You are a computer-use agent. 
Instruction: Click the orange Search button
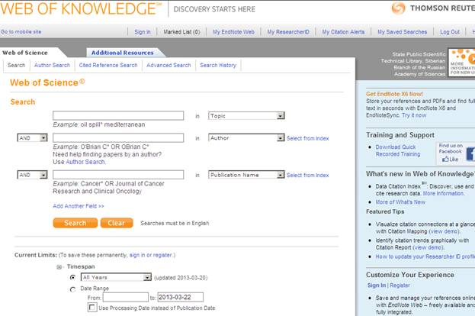(x=75, y=223)
